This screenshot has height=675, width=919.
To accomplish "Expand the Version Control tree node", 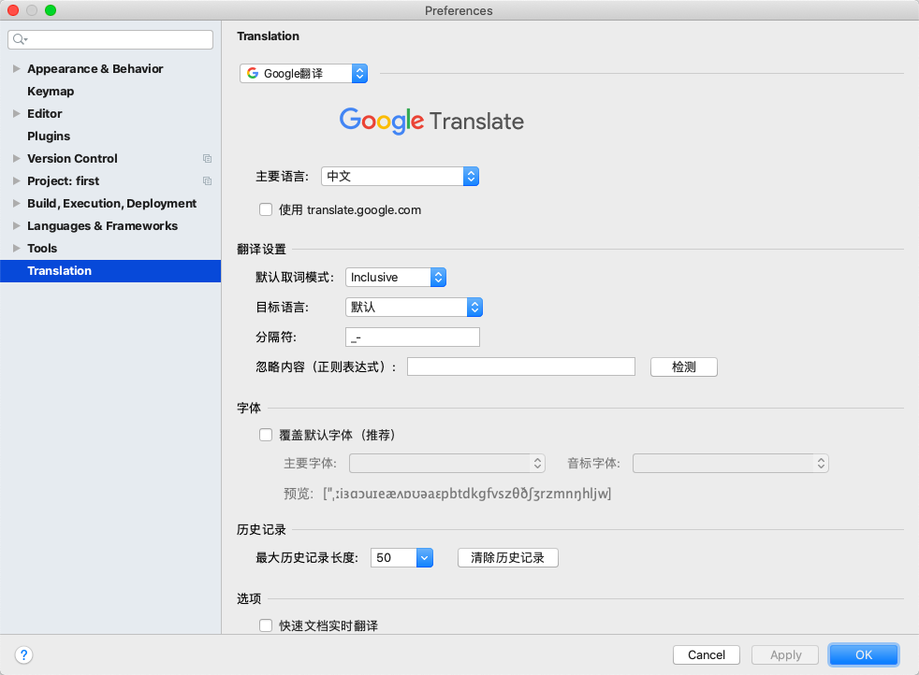I will [x=17, y=159].
